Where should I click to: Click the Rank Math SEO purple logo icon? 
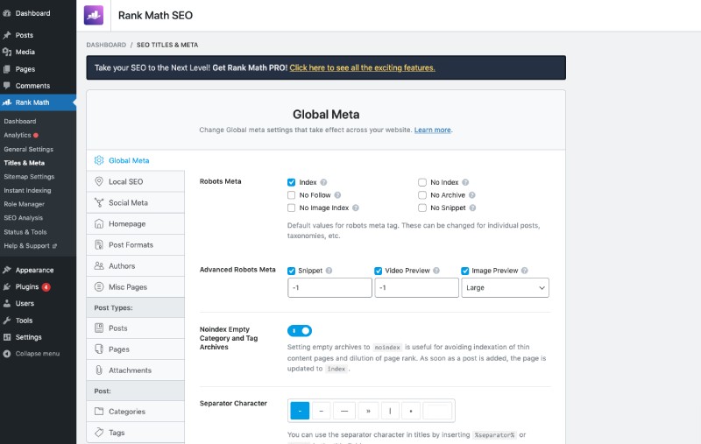coord(94,15)
